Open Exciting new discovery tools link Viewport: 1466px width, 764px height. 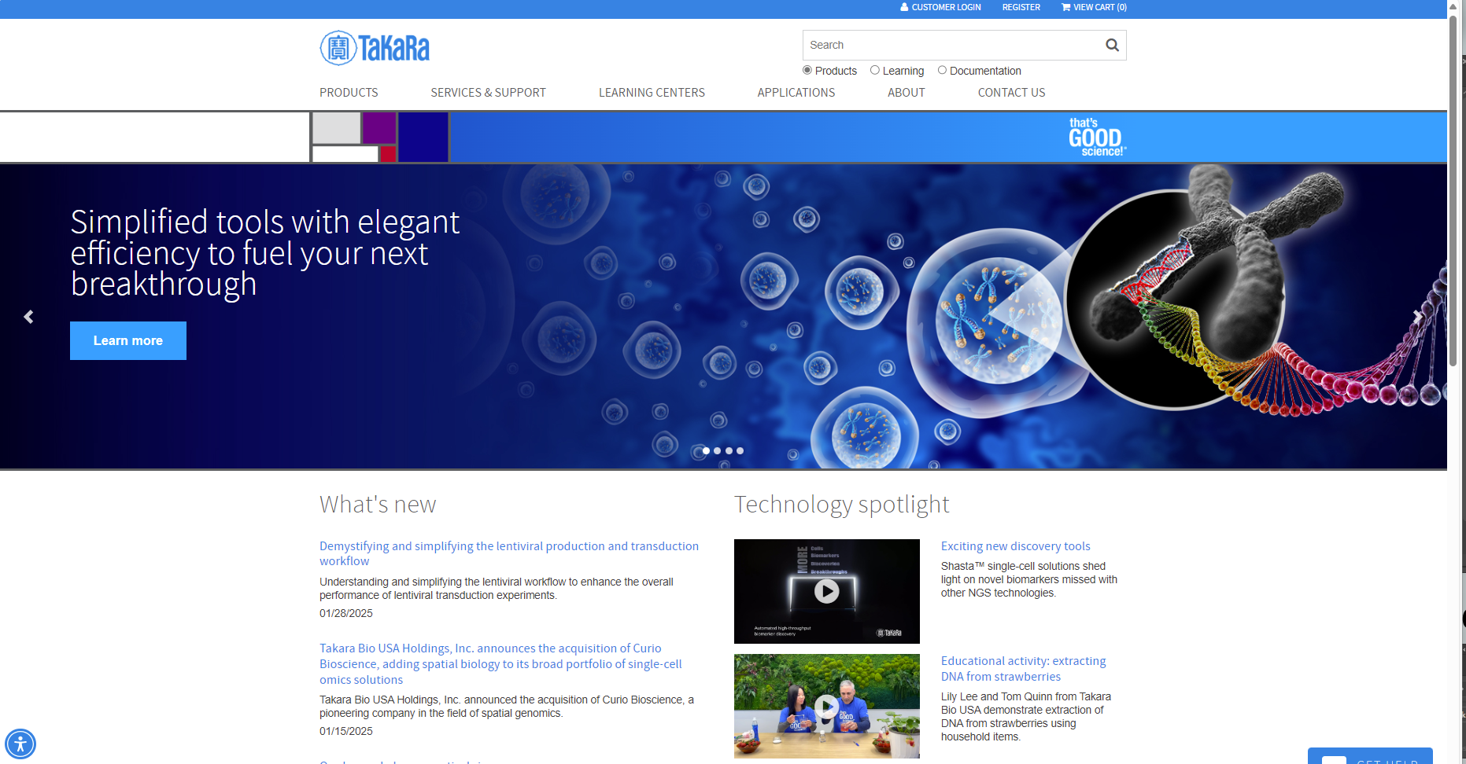coord(1015,546)
